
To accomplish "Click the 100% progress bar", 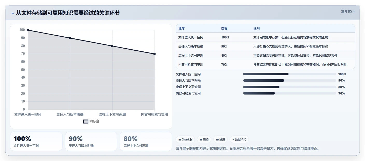I will [290, 74].
